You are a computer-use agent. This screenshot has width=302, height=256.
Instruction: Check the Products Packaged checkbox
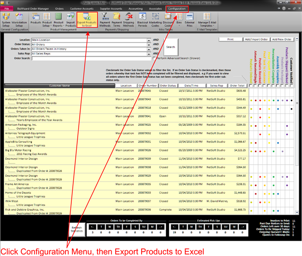click(x=282, y=85)
